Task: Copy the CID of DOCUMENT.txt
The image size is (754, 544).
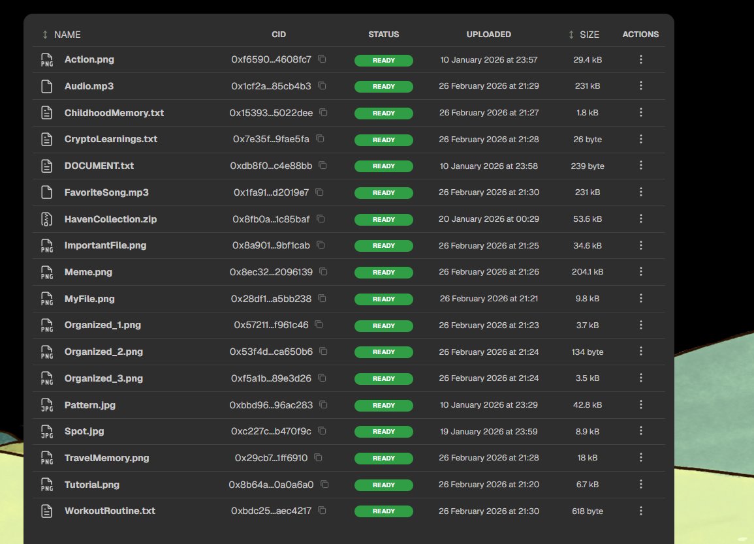Action: click(x=323, y=165)
